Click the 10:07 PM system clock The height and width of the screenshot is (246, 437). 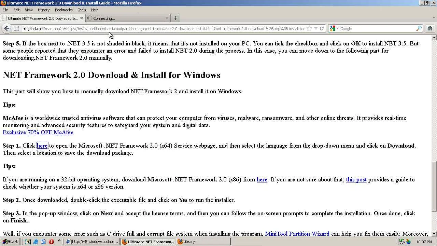point(424,242)
